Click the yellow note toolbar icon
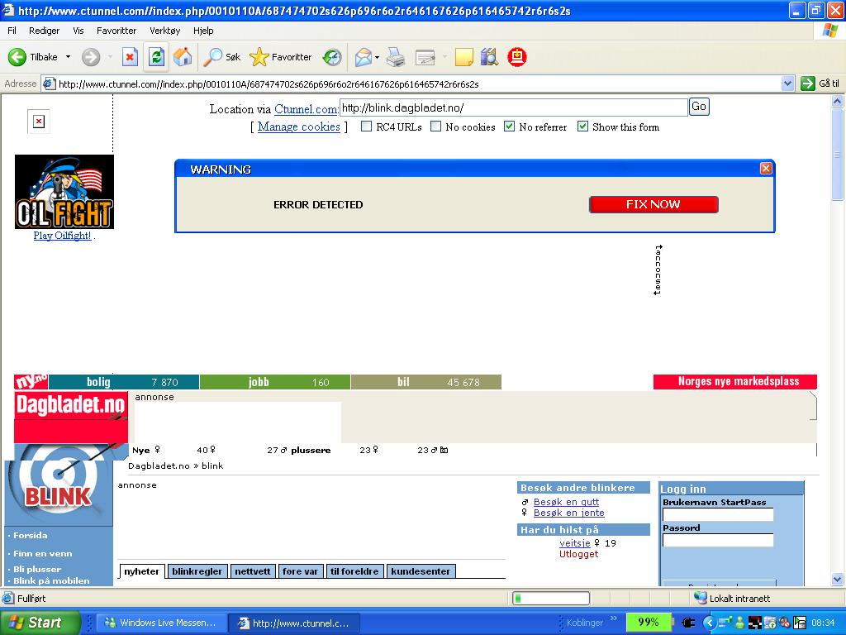Image resolution: width=846 pixels, height=635 pixels. pos(463,57)
